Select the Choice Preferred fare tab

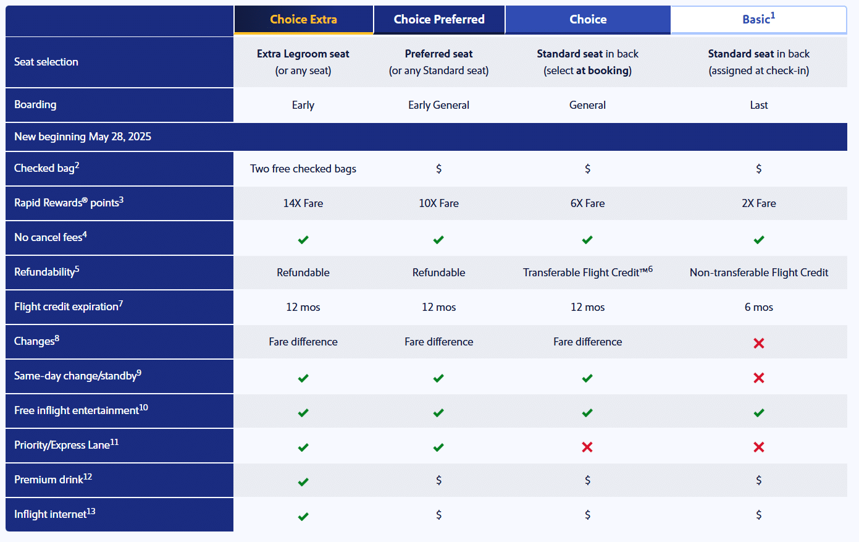439,19
